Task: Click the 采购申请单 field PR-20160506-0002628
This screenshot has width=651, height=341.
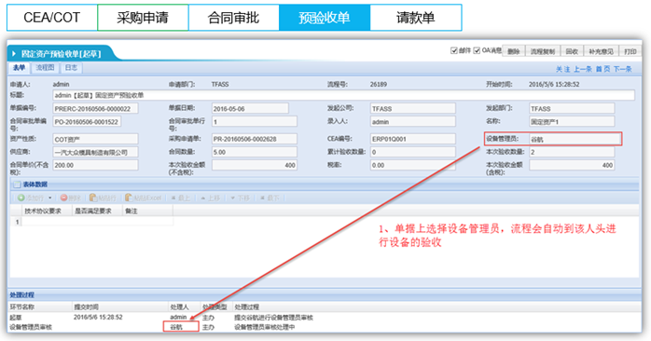Action: click(254, 139)
